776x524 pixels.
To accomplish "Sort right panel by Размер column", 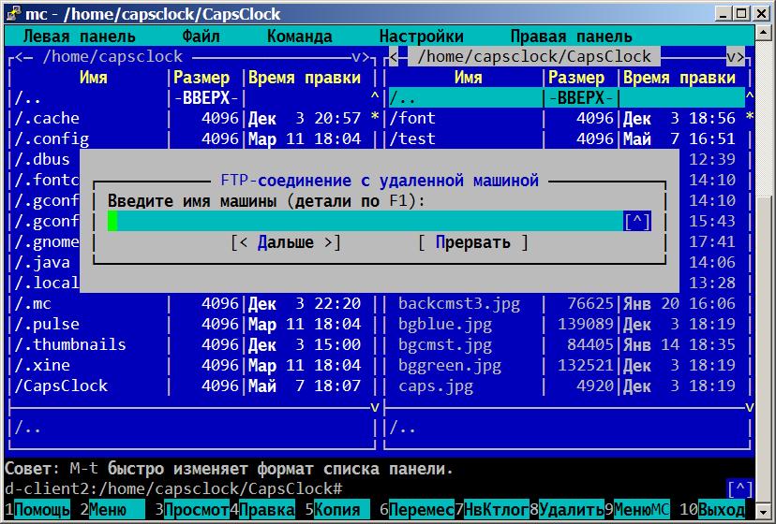I will point(576,78).
